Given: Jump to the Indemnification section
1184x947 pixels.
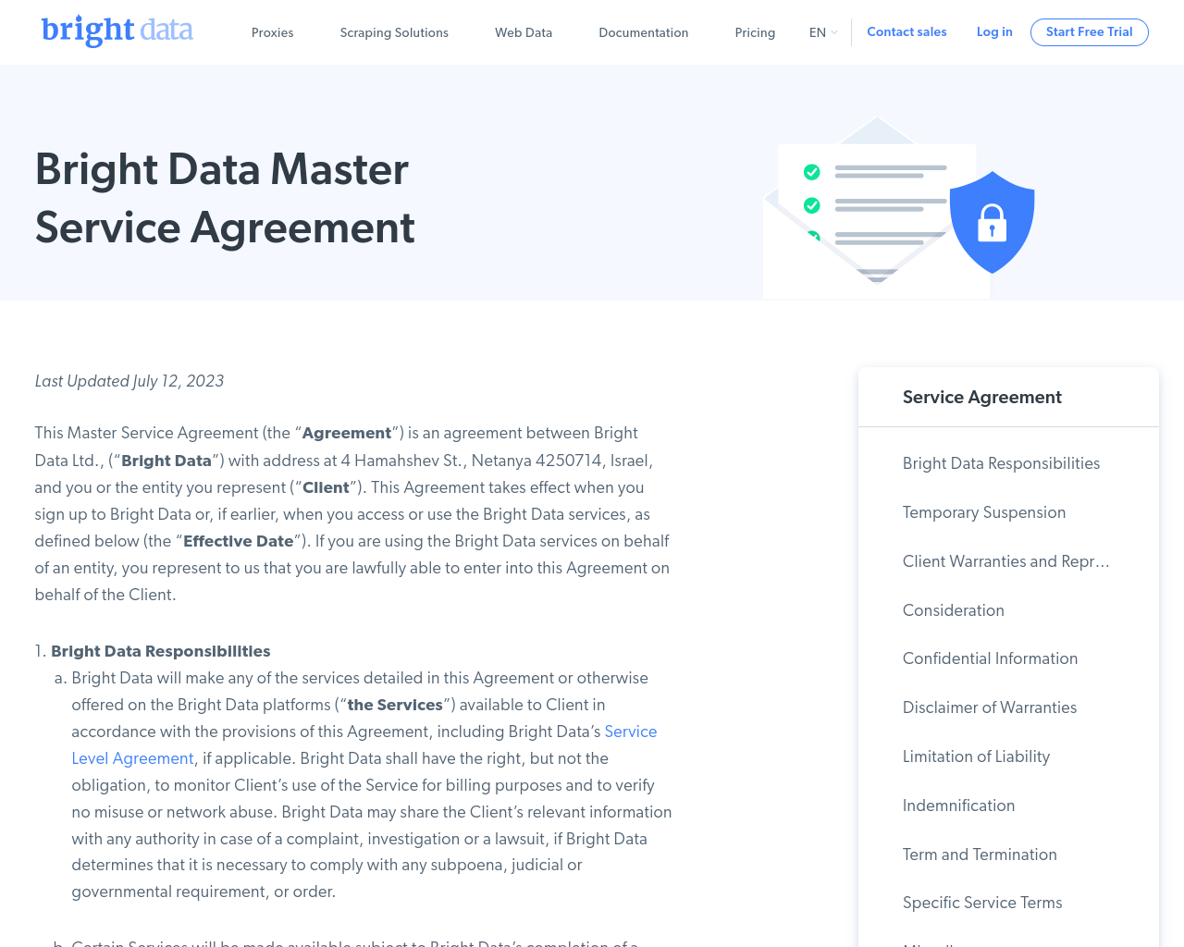Looking at the screenshot, I should coord(958,806).
